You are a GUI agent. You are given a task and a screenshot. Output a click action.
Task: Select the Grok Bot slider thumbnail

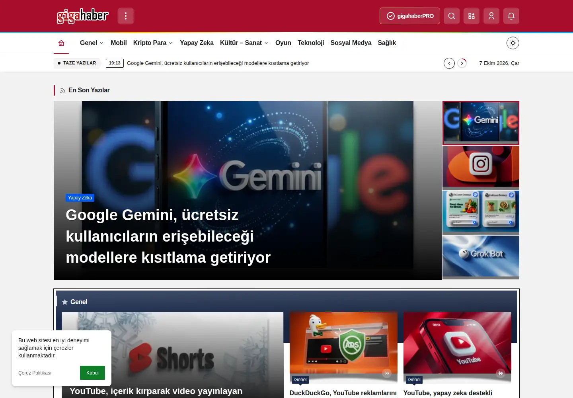[x=481, y=257]
